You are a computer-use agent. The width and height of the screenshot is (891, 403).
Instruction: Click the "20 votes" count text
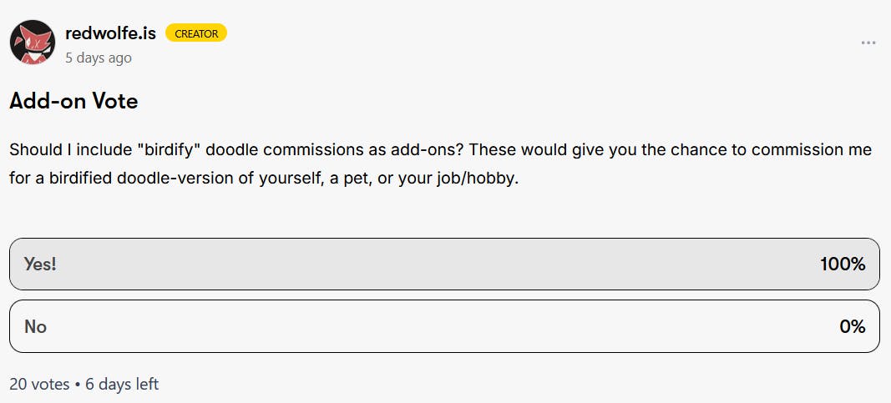click(39, 384)
